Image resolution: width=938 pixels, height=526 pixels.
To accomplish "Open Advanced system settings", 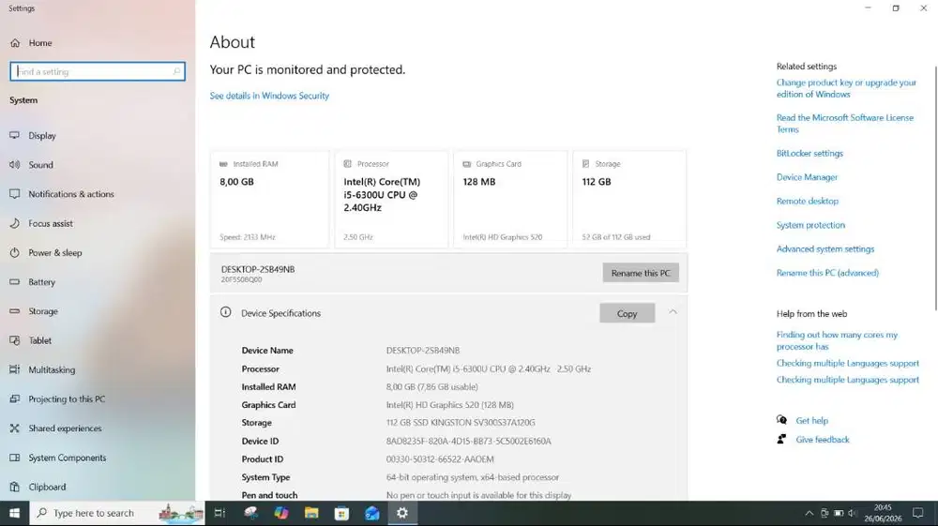I will (825, 249).
